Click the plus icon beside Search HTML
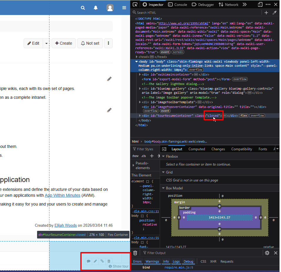This screenshot has width=281, height=272. [266, 13]
